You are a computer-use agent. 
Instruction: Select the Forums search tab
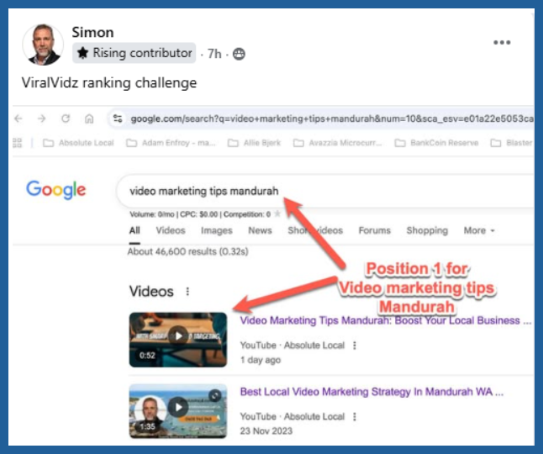pos(374,230)
